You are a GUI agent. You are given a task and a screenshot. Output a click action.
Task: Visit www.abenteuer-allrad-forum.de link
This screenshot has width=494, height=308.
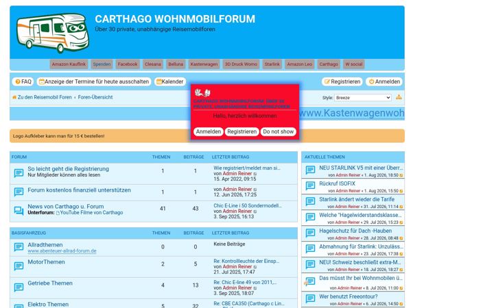point(62,251)
